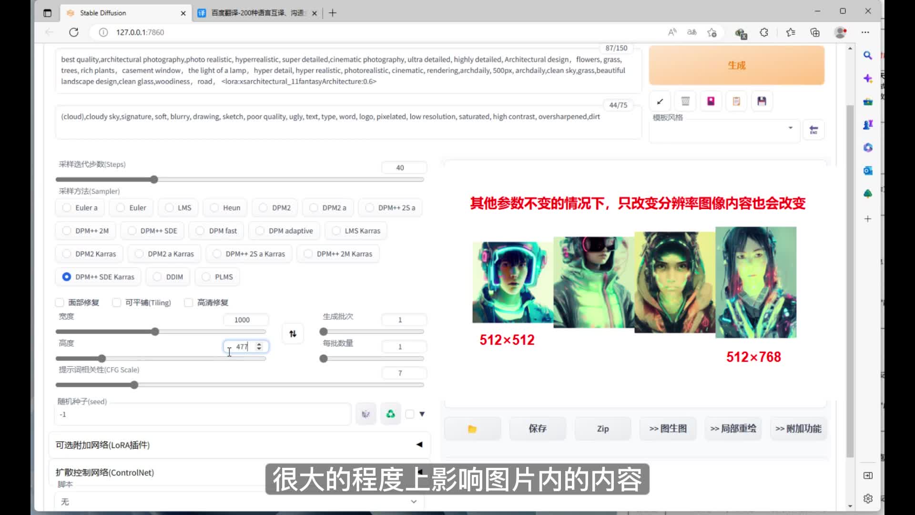This screenshot has width=915, height=515.
Task: Click the green recycle seed icon
Action: tap(390, 414)
